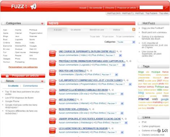The height and width of the screenshot is (137, 170).
Task: Click Fuzz vote badge for Sarkozy article
Action: (52, 92)
